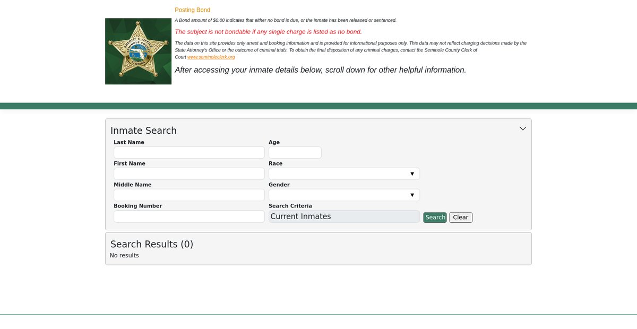Click the Booking Number input field

coord(189,217)
